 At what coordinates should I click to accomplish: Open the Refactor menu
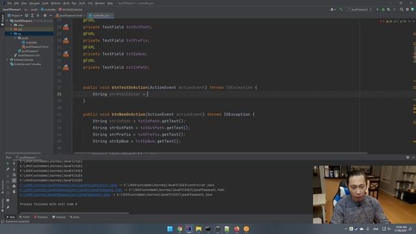[56, 3]
